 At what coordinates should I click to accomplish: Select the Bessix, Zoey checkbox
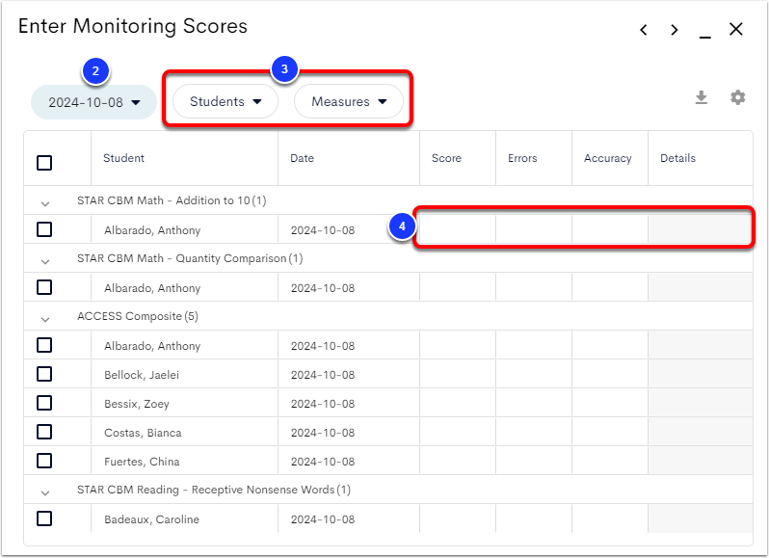(44, 403)
